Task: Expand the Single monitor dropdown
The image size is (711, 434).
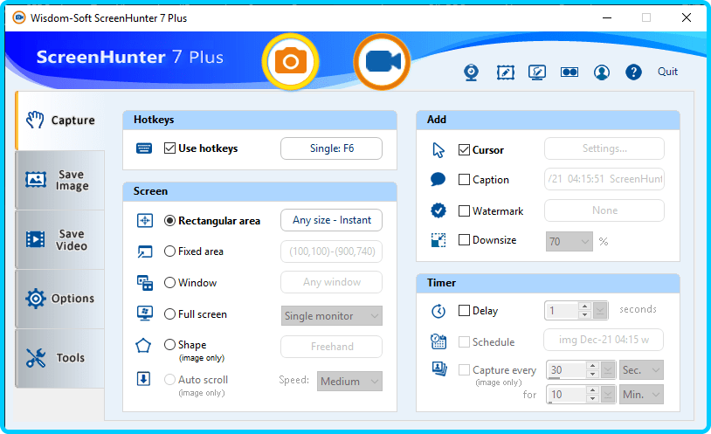Action: (x=331, y=316)
